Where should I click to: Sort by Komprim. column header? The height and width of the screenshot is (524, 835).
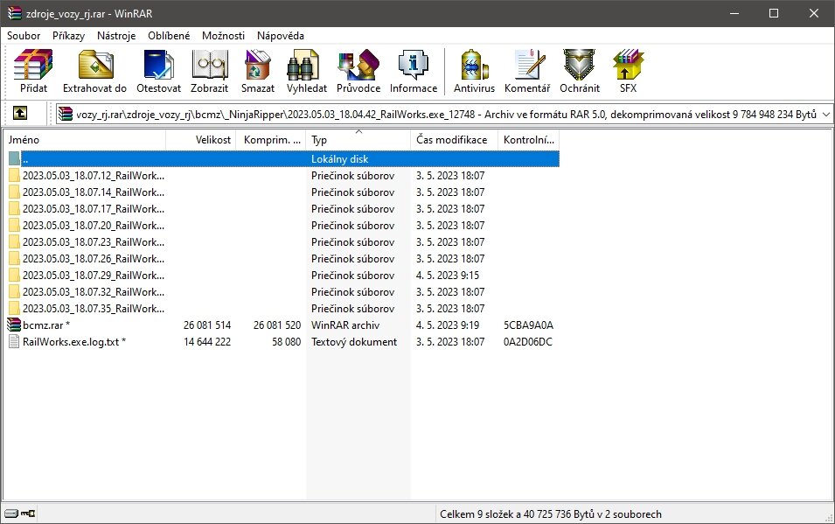[271, 140]
